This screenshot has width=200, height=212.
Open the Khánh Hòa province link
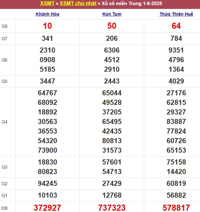coord(47,14)
